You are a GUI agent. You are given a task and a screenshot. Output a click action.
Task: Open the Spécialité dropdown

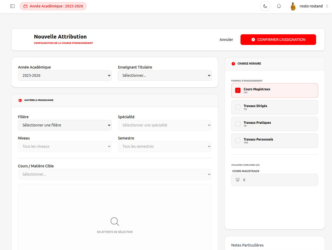(165, 125)
